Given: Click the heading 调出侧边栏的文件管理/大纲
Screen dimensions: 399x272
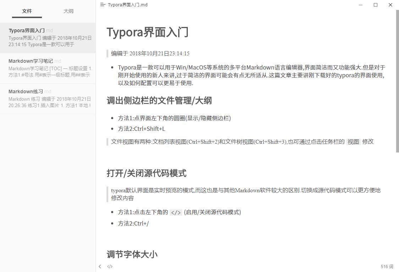Looking at the screenshot, I should (x=159, y=101).
